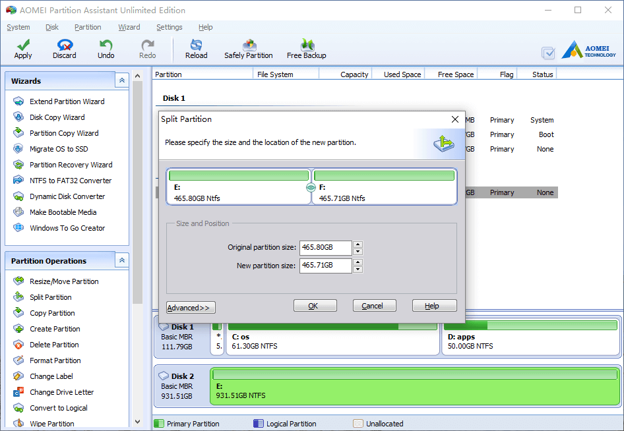The width and height of the screenshot is (624, 431).
Task: Select the E: 931.51GB NTFS block on Disk 2
Action: click(x=415, y=386)
